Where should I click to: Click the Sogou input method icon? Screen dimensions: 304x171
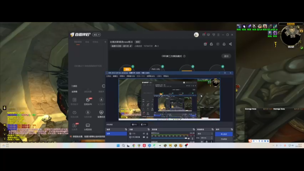pyautogui.click(x=250, y=141)
